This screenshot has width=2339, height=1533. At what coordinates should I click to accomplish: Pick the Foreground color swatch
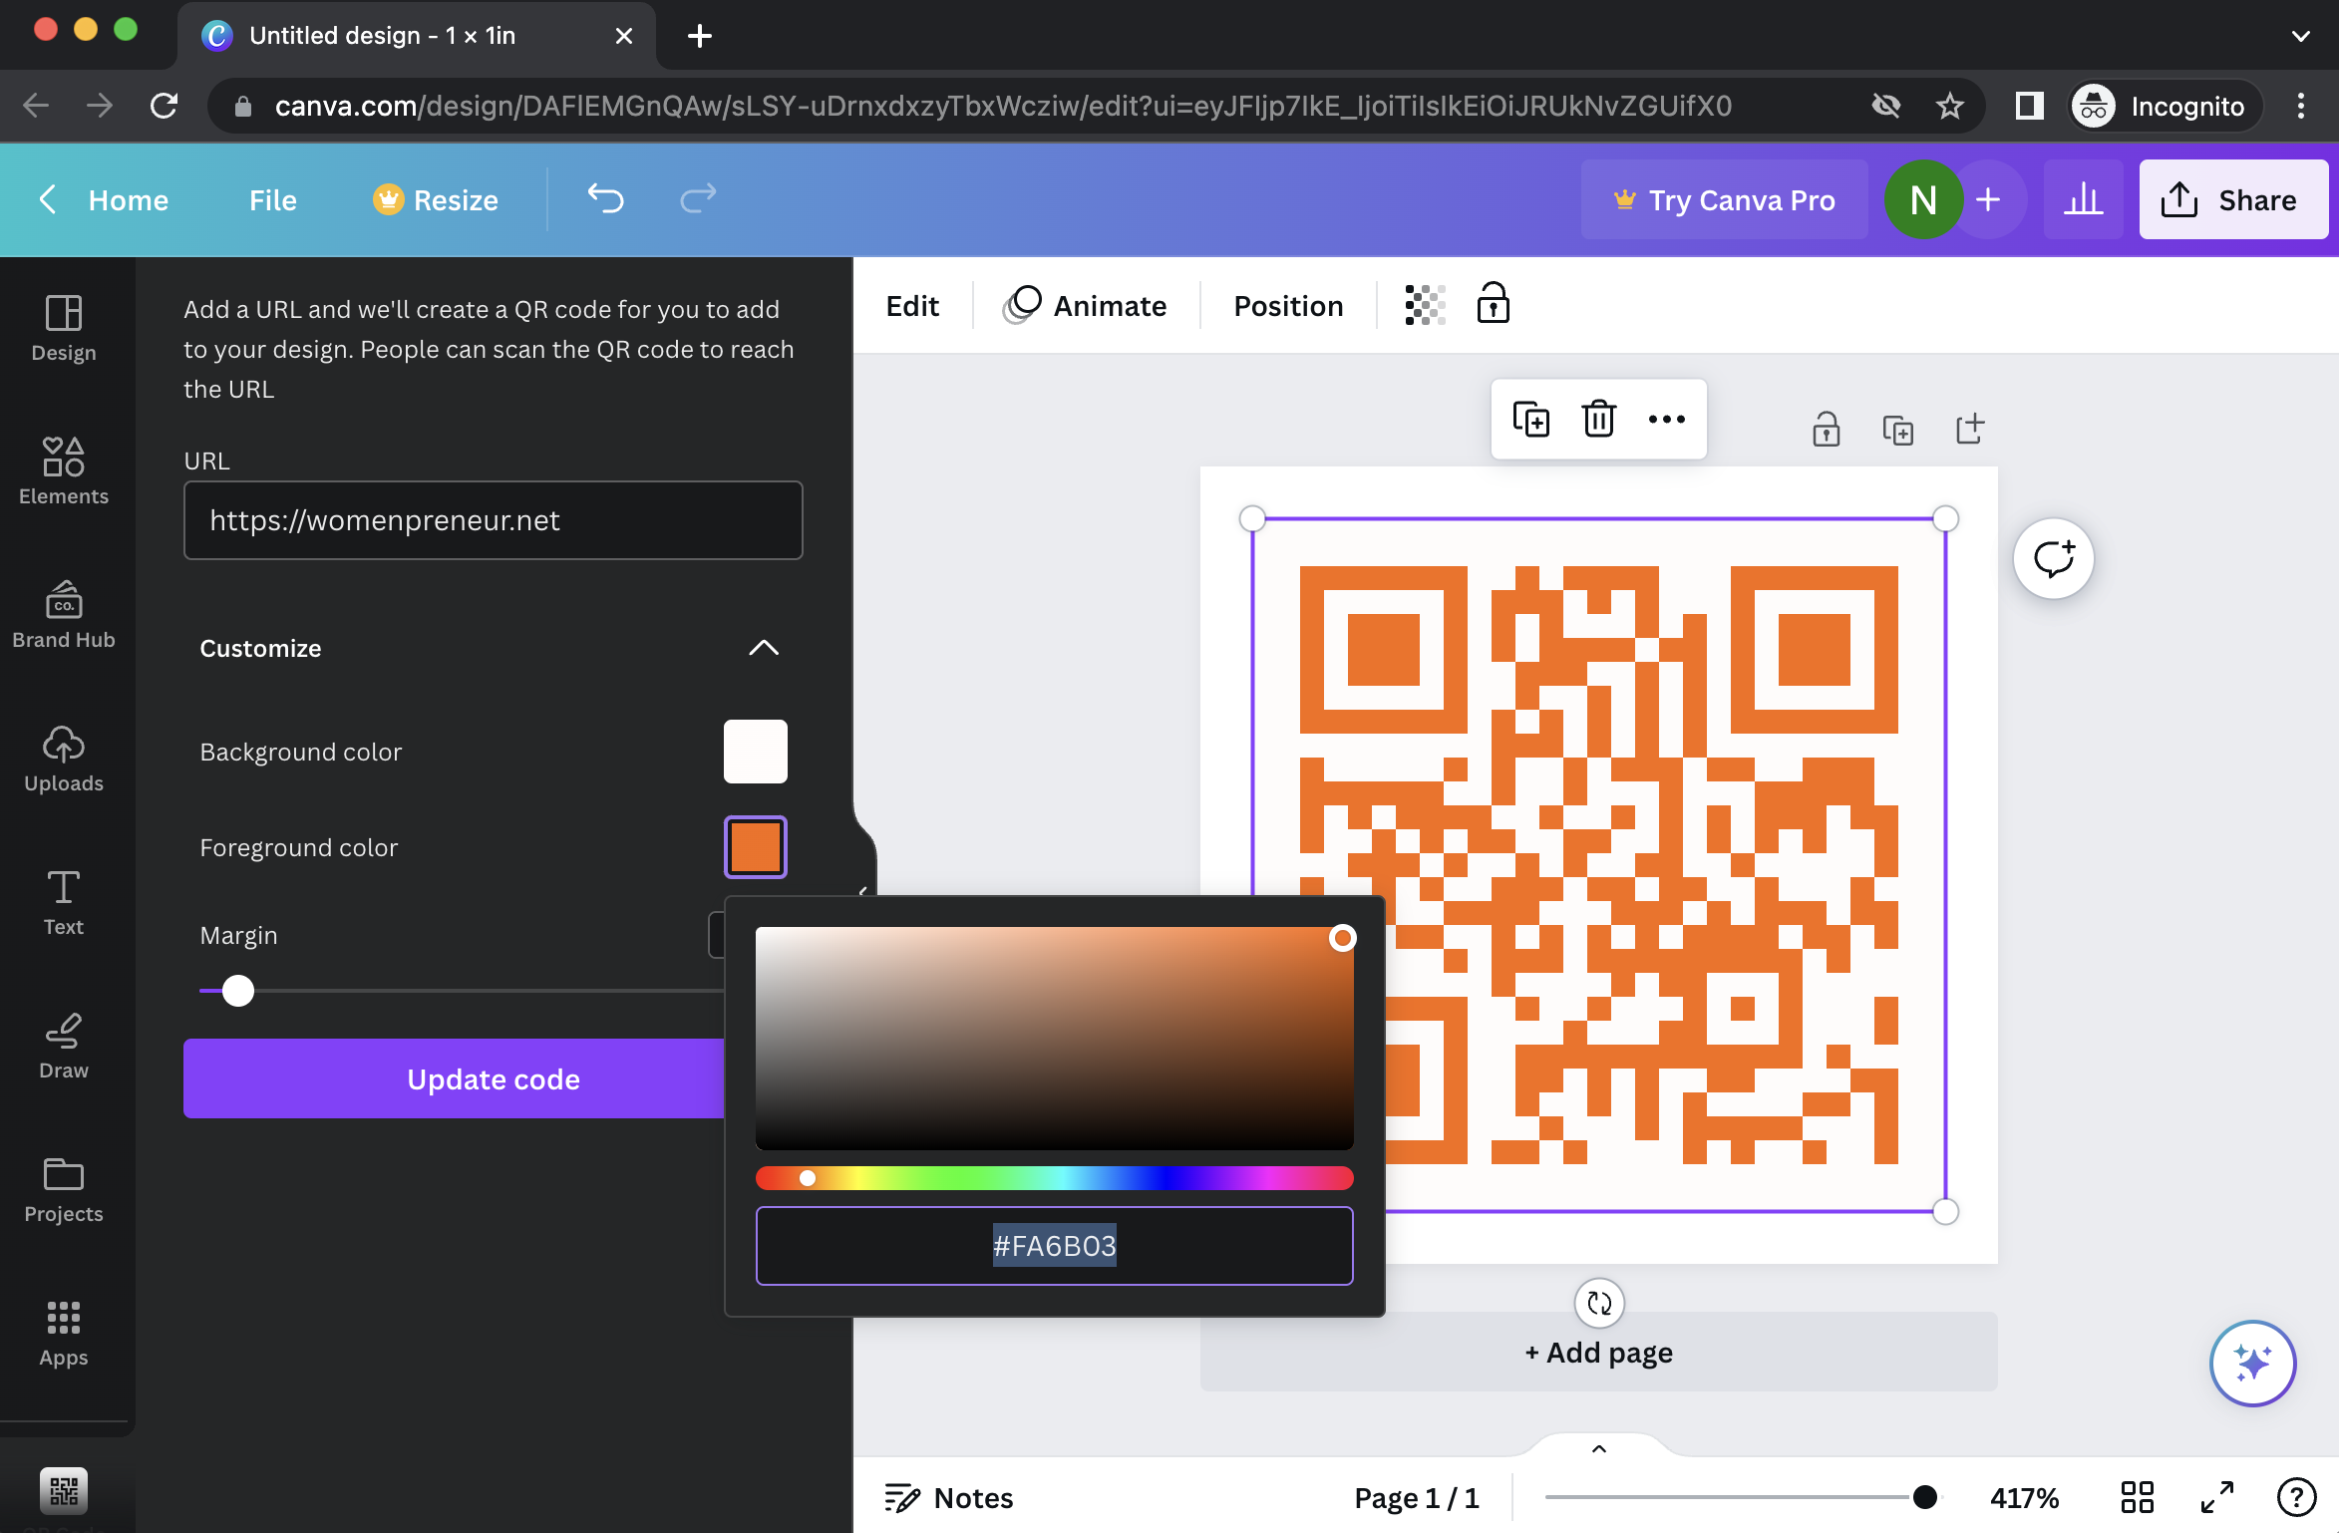coord(755,846)
